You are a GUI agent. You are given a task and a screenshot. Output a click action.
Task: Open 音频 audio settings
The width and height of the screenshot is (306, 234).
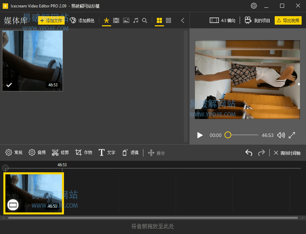click(x=37, y=152)
